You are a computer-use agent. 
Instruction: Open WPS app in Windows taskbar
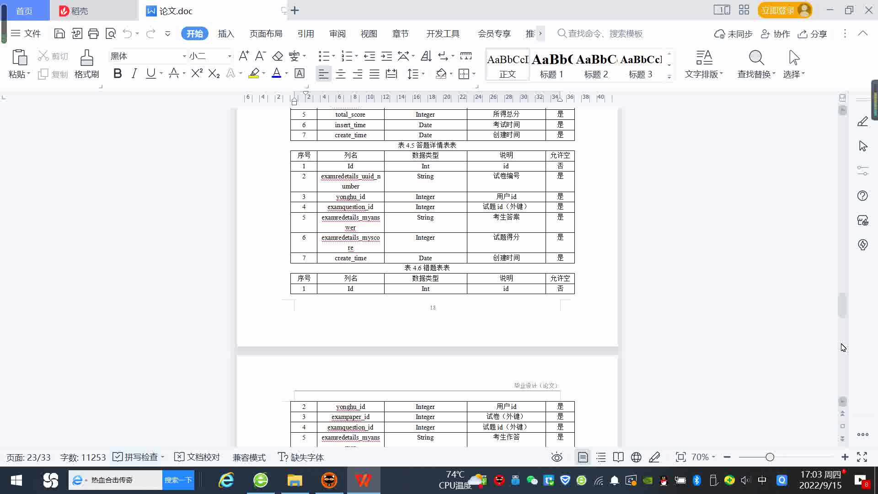pyautogui.click(x=364, y=480)
